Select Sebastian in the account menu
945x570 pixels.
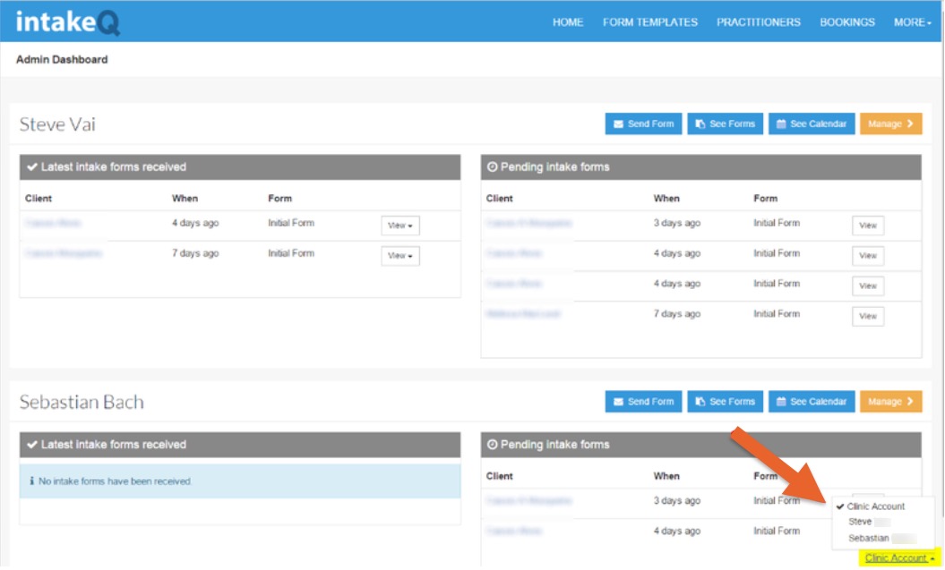pos(869,538)
